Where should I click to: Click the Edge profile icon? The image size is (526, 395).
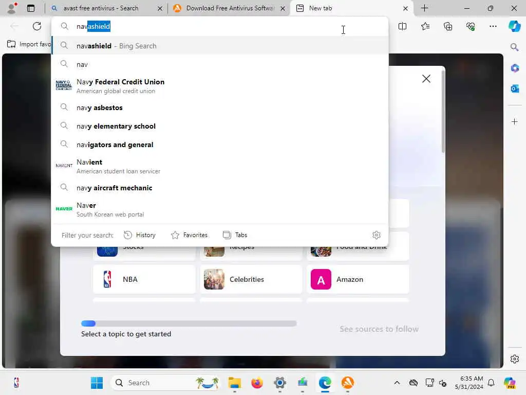tap(12, 8)
